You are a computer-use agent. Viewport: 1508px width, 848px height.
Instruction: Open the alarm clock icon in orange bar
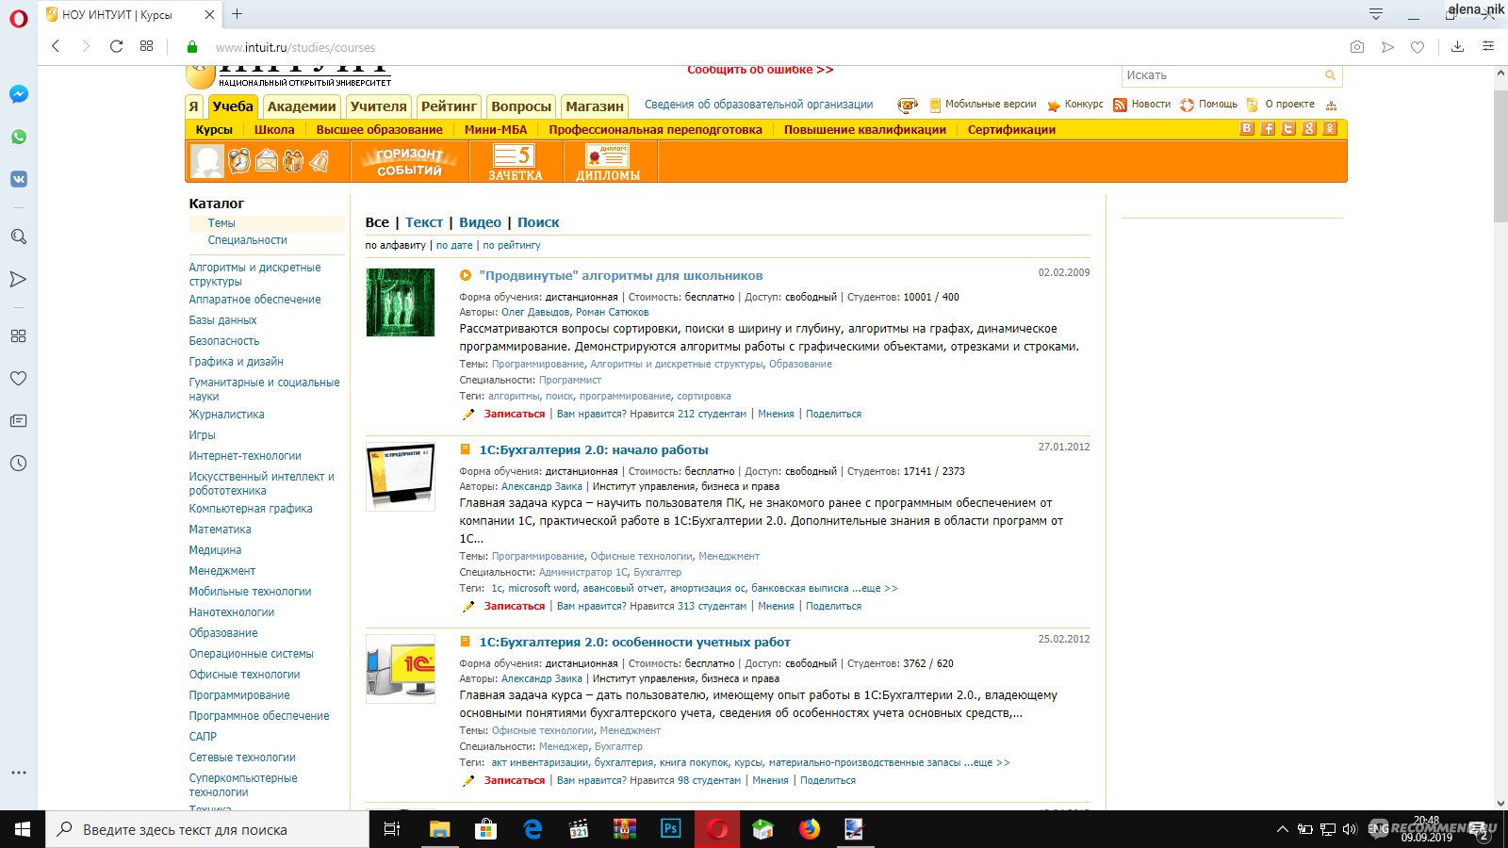[x=239, y=161]
